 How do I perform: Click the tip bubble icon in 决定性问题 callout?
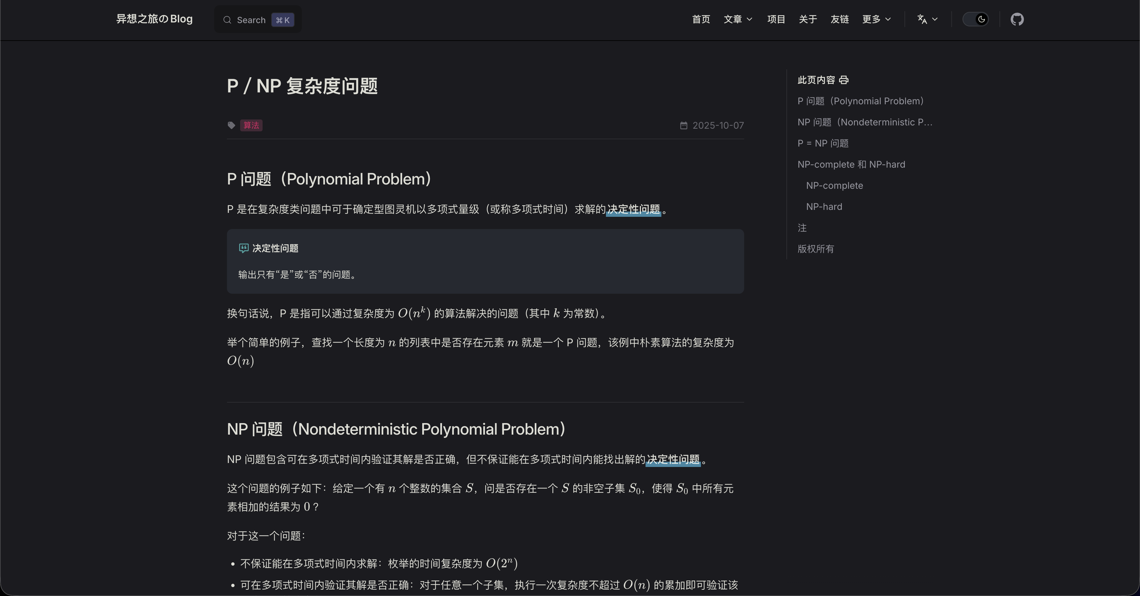tap(243, 248)
